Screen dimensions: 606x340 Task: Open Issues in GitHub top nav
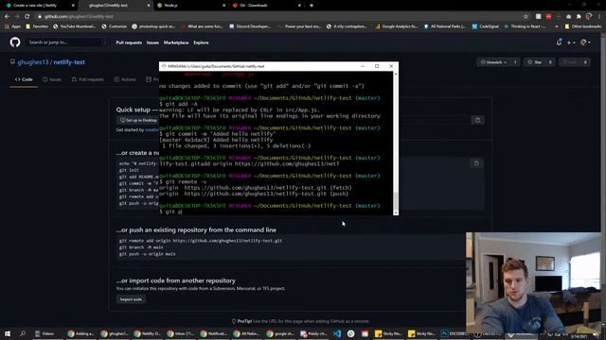[152, 42]
